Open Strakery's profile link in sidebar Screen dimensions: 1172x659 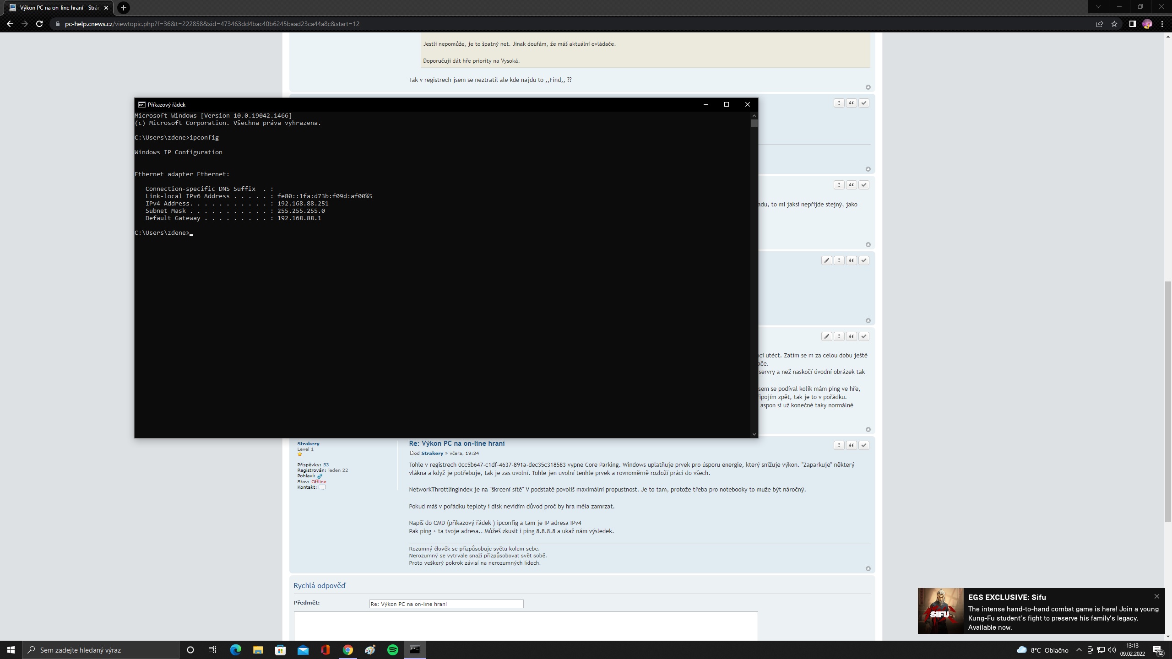click(308, 443)
